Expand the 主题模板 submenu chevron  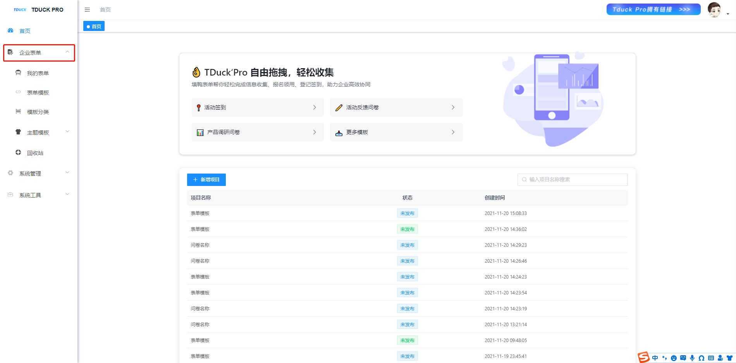click(67, 132)
